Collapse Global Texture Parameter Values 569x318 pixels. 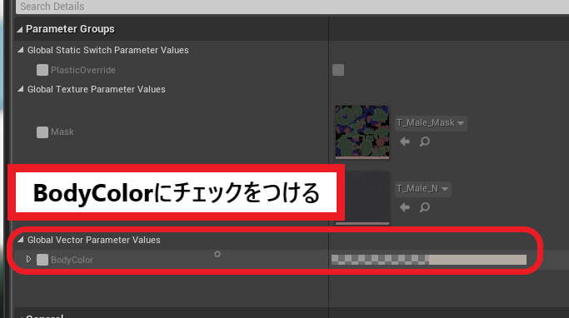pyautogui.click(x=21, y=89)
